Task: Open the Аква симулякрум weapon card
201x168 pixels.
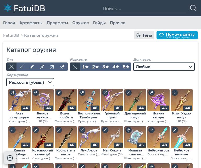Action: pos(19,106)
